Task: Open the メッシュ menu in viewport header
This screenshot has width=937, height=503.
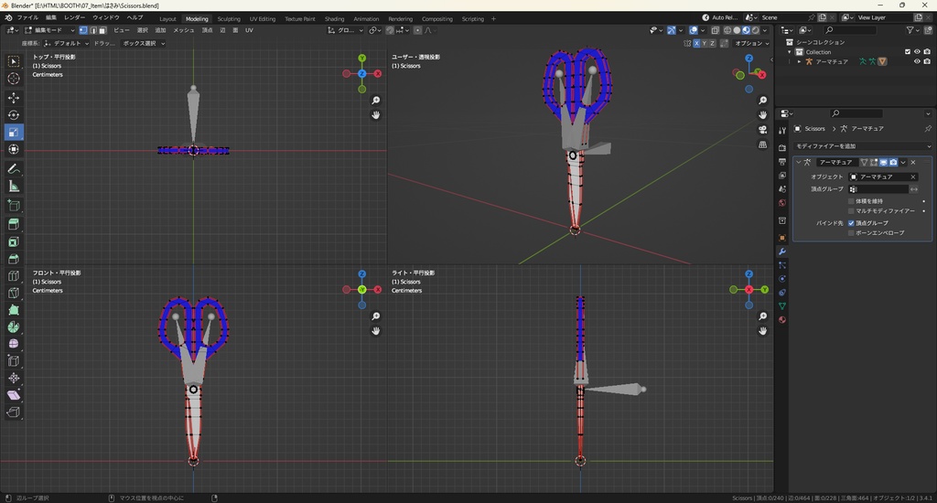Action: click(x=183, y=30)
